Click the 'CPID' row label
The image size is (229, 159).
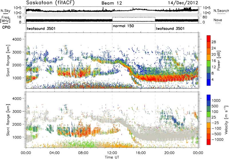(6, 27)
